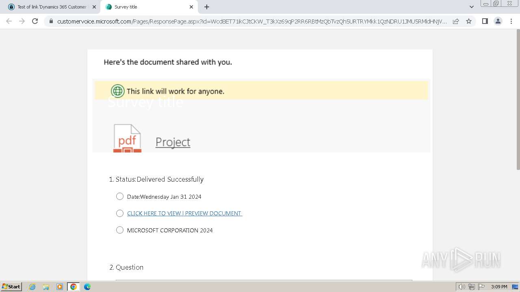
Task: Open the media player taskbar icon
Action: (x=60, y=287)
